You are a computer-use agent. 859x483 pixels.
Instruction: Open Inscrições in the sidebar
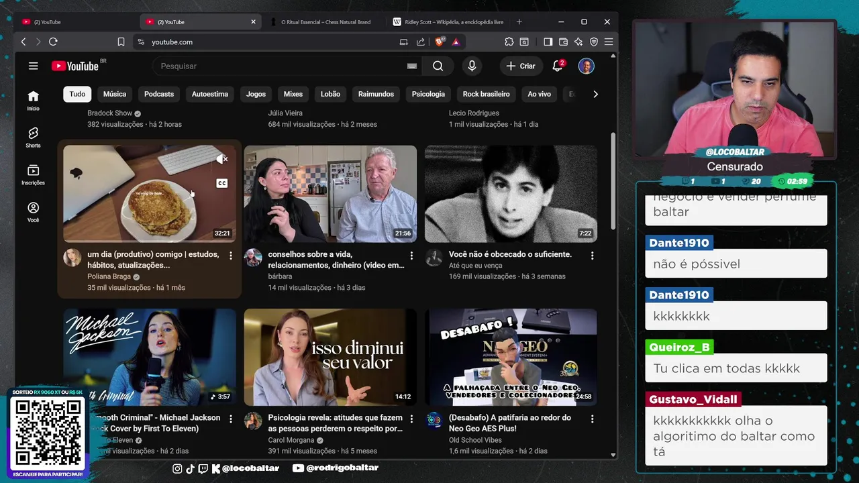pyautogui.click(x=33, y=175)
